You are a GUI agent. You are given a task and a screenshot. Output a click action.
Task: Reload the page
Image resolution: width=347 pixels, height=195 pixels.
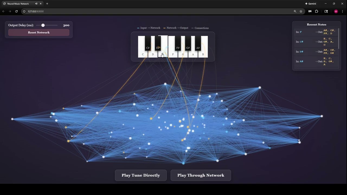pyautogui.click(x=16, y=11)
